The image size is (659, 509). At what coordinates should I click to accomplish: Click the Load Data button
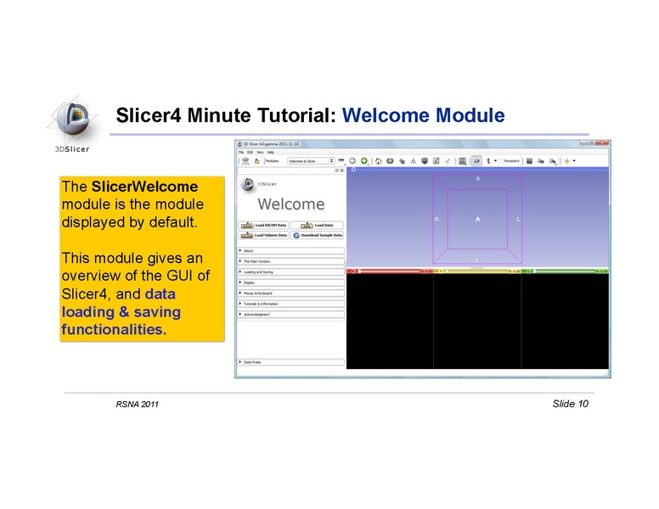pyautogui.click(x=318, y=225)
